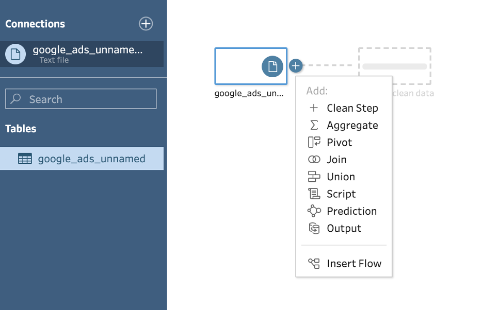Click the table grid icon for google_ads_unnamed
Image resolution: width=483 pixels, height=310 pixels.
(x=25, y=159)
